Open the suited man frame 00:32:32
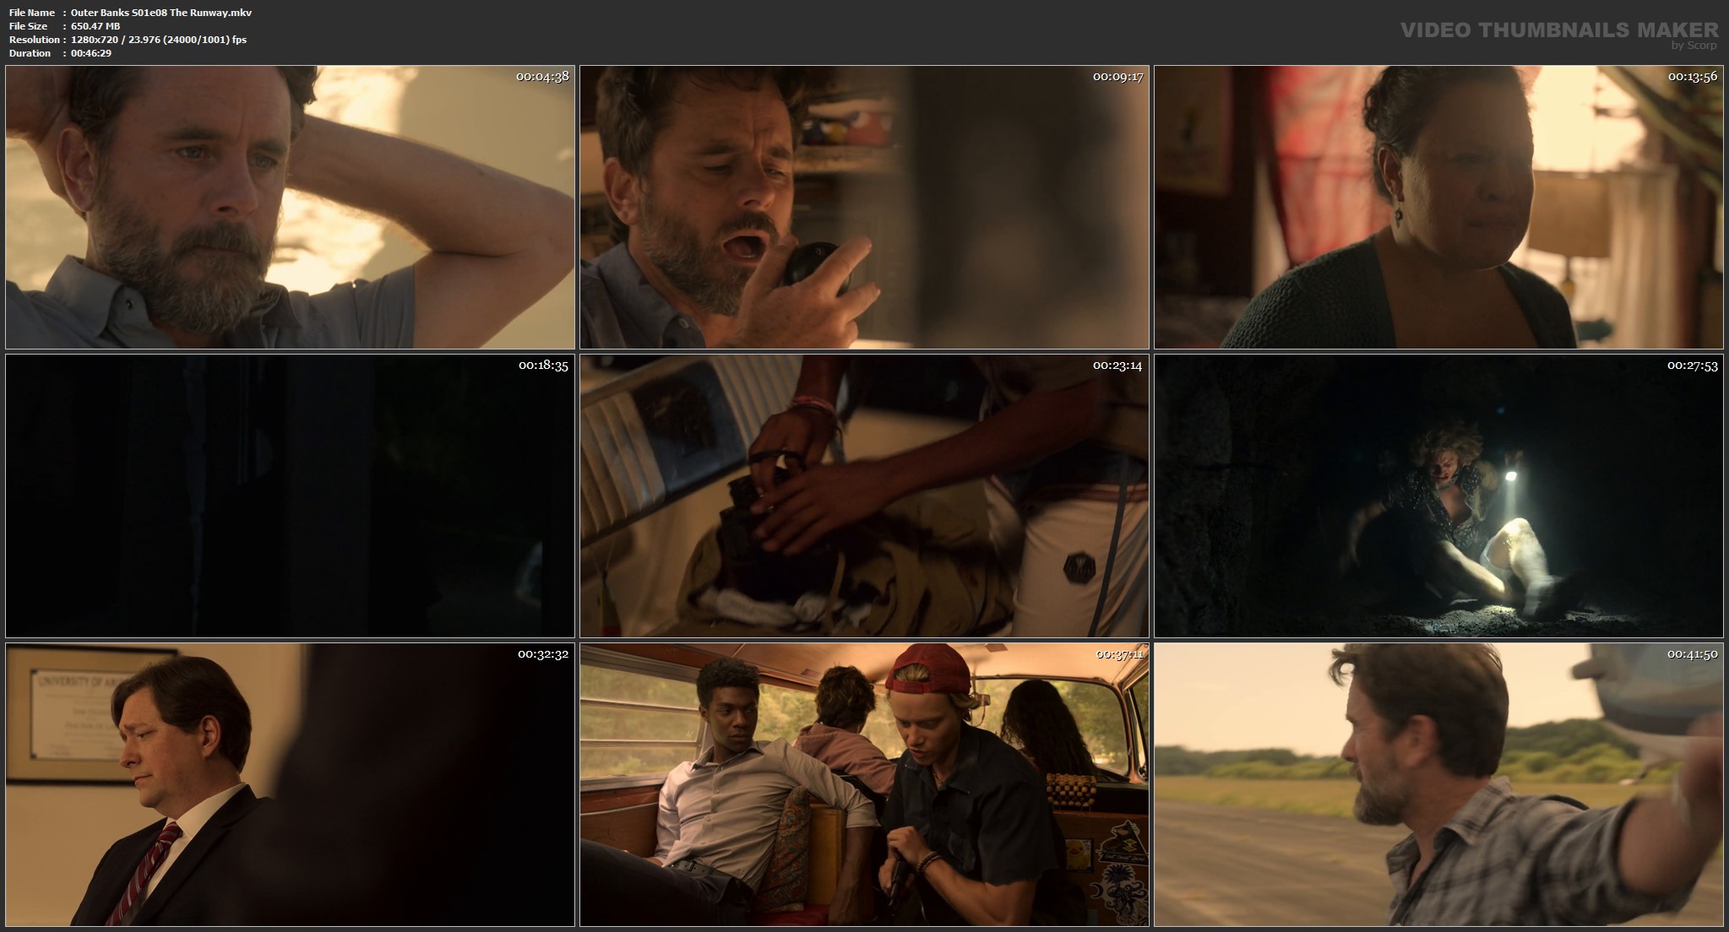 [x=290, y=784]
